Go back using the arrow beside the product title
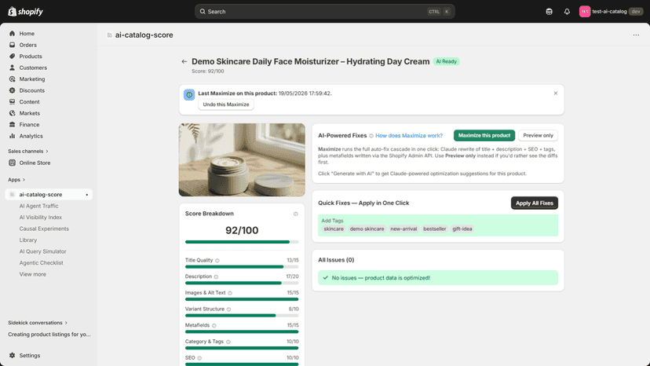Viewport: 650px width, 366px height. click(184, 61)
